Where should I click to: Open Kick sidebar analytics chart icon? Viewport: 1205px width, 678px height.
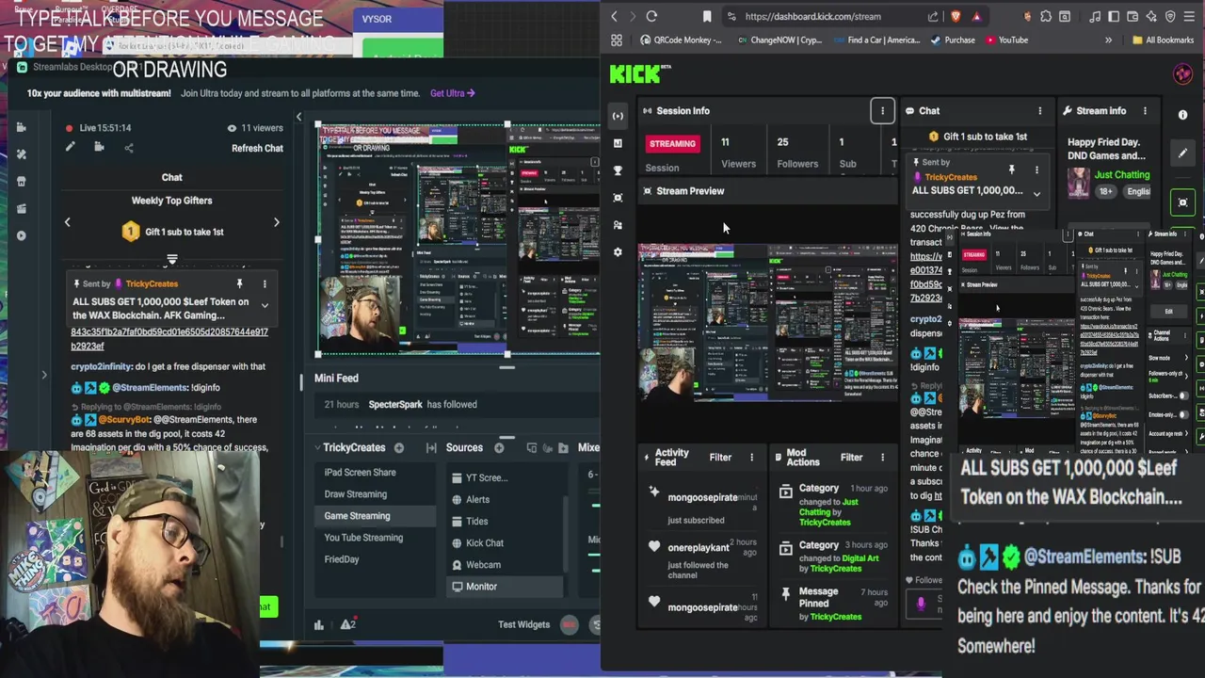[x=618, y=143]
